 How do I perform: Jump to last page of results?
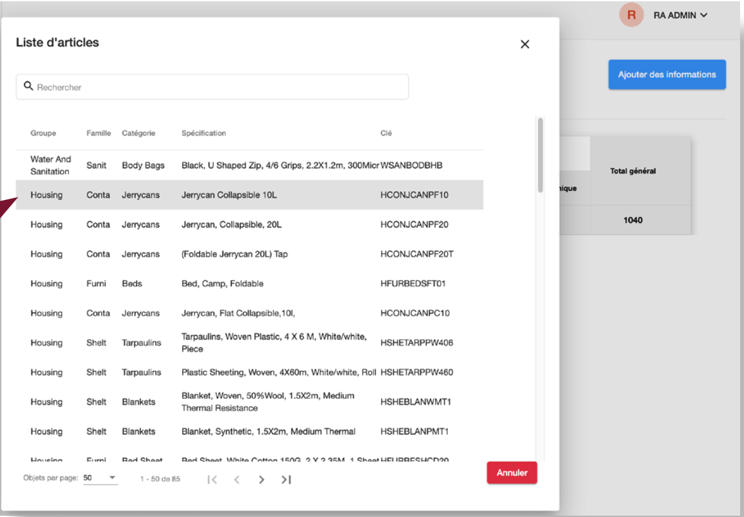coord(286,480)
